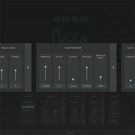Click the Reverb knob under GoXLR logo
The image size is (135, 135).
click(x=107, y=21)
